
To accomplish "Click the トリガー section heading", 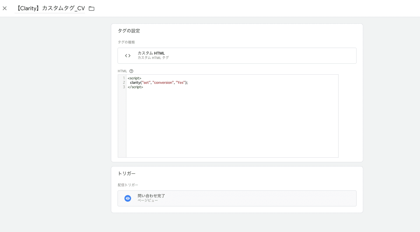I will click(x=127, y=173).
